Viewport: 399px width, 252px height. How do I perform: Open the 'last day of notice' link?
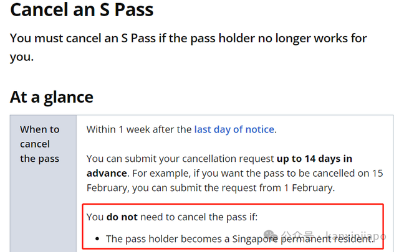click(x=234, y=129)
